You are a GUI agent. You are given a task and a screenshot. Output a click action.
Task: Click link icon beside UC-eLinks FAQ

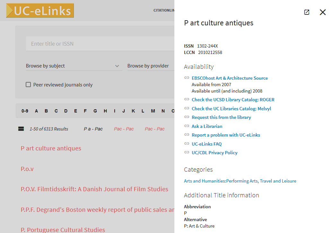tap(187, 144)
